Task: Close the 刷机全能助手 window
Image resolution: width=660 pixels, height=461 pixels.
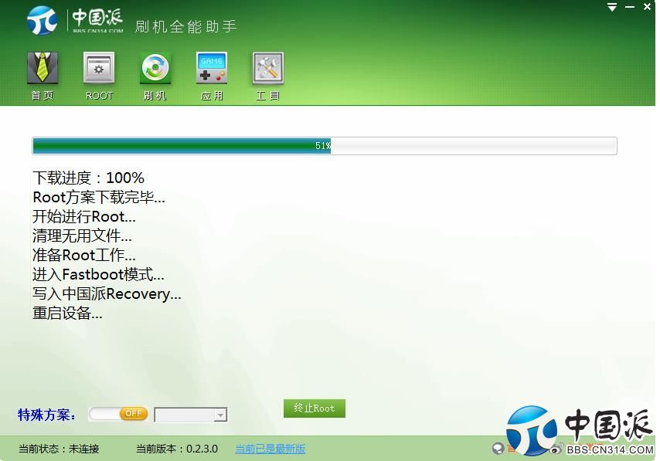Action: (x=648, y=6)
